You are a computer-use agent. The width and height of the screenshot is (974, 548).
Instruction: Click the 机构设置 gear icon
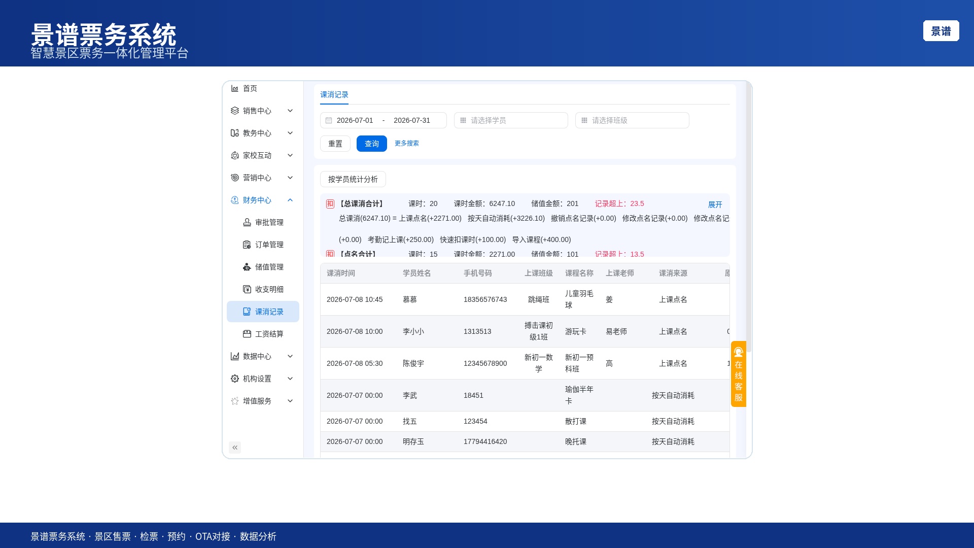pos(235,379)
